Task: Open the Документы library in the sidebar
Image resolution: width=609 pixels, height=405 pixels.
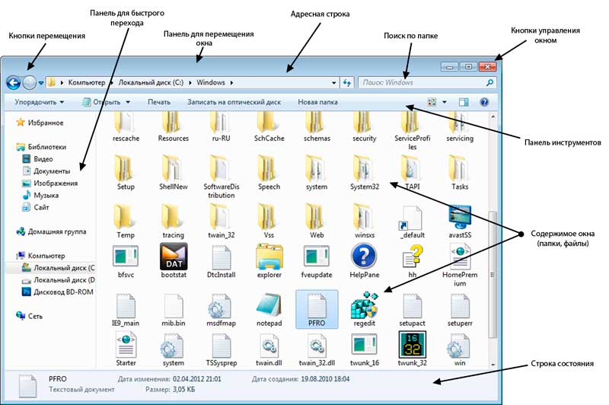Action: pyautogui.click(x=46, y=171)
